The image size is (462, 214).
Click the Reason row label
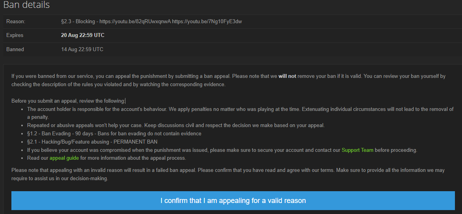pyautogui.click(x=16, y=22)
